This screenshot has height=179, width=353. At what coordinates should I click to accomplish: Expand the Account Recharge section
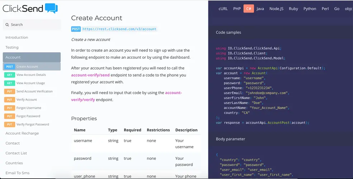(22, 134)
